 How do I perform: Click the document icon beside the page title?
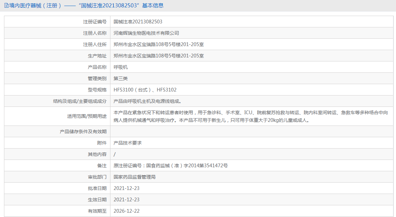tap(6, 6)
